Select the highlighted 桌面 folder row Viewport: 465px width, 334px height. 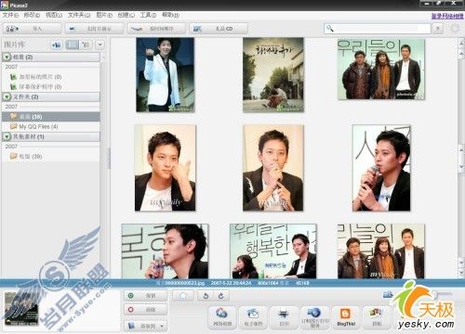pos(51,117)
